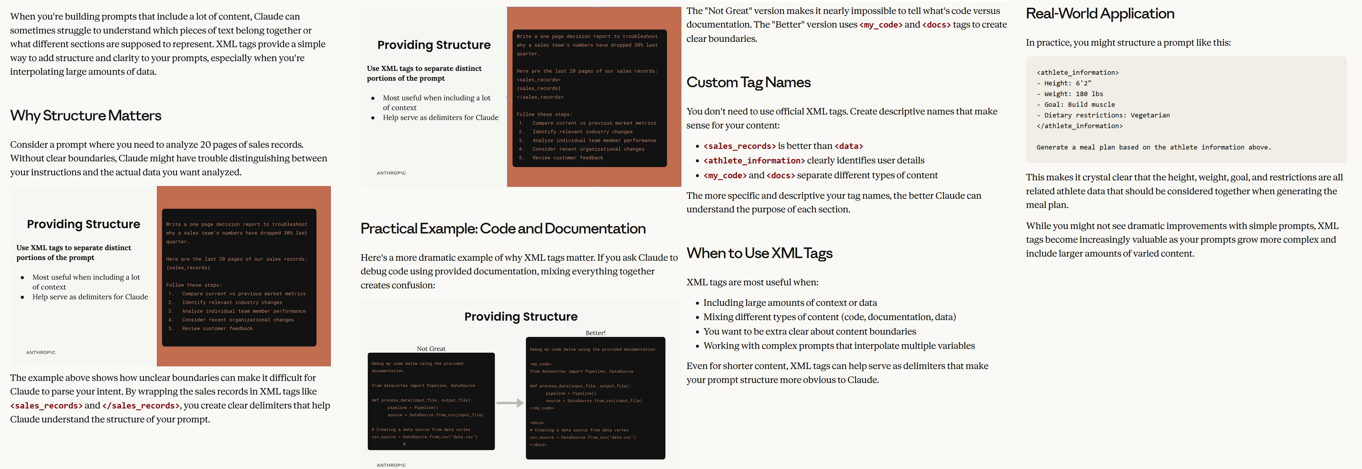
Task: Click the paragraph starting "This makes it crystal clear"
Action: (x=1184, y=191)
